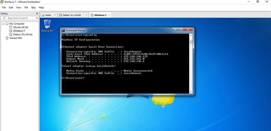The width and height of the screenshot is (271, 131).
Task: Click the Ubuntu 64-bit VM icon
Action: (11, 27)
